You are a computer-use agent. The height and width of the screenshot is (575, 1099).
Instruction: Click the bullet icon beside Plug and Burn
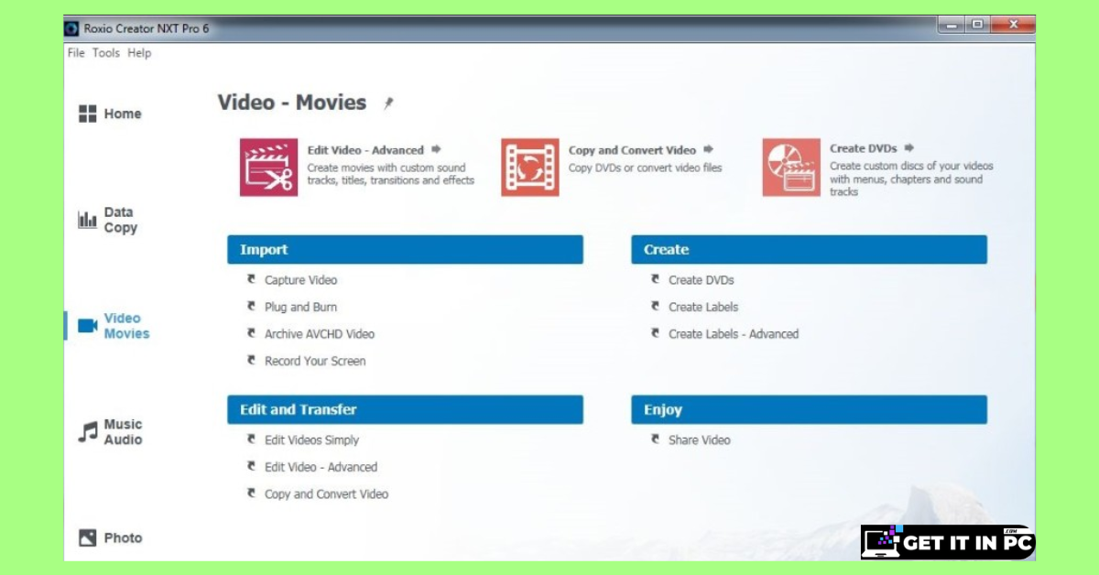252,306
